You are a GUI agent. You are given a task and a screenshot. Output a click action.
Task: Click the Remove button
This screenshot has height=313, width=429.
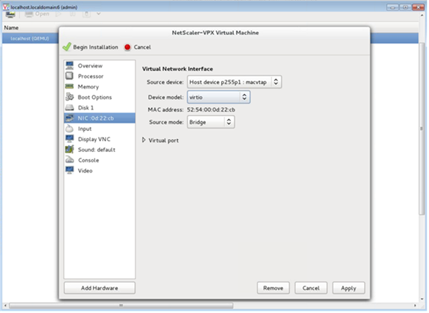point(273,288)
